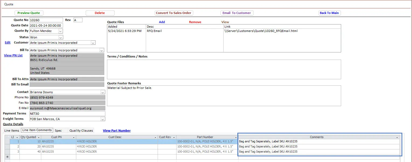Expand the Status dropdown showing Won
This screenshot has width=412, height=162.
(x=61, y=37)
